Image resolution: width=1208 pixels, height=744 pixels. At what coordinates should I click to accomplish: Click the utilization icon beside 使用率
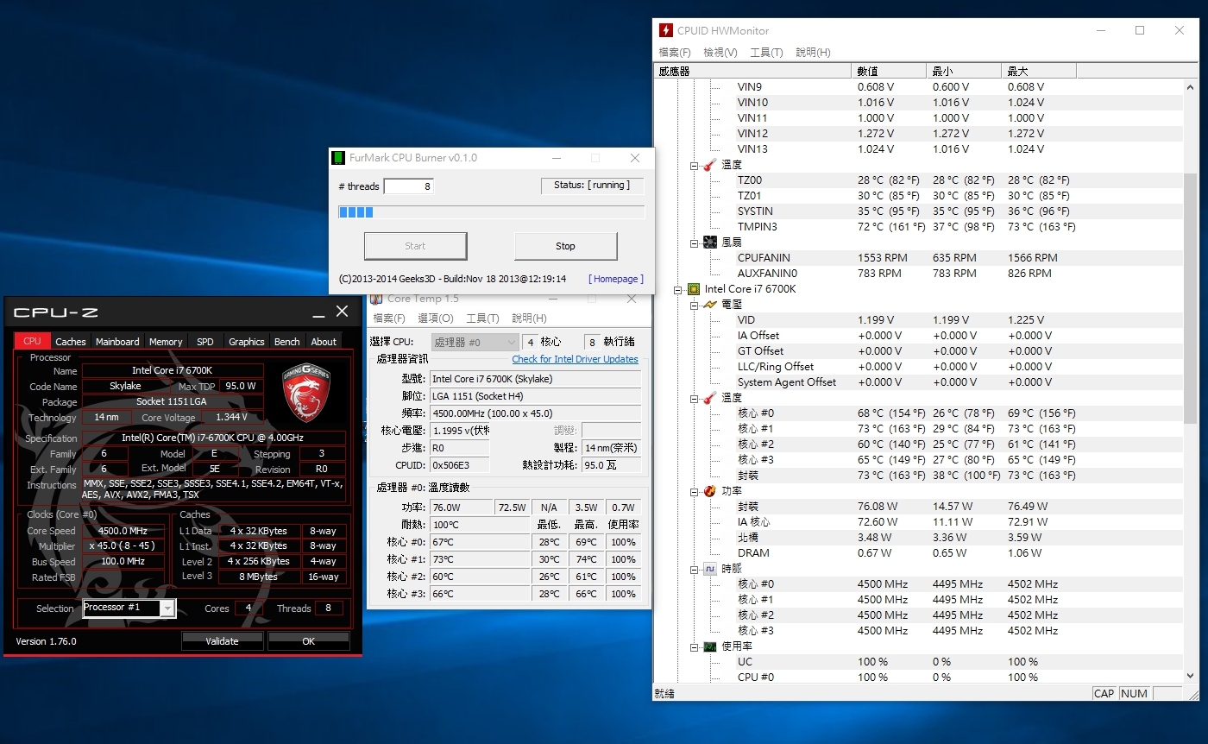(x=710, y=646)
